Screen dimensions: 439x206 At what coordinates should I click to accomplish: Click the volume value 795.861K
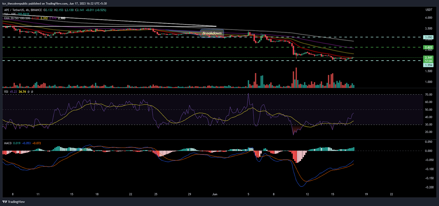(x=23, y=14)
